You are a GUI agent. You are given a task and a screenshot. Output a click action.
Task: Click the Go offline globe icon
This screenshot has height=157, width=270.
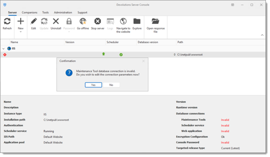click(83, 21)
